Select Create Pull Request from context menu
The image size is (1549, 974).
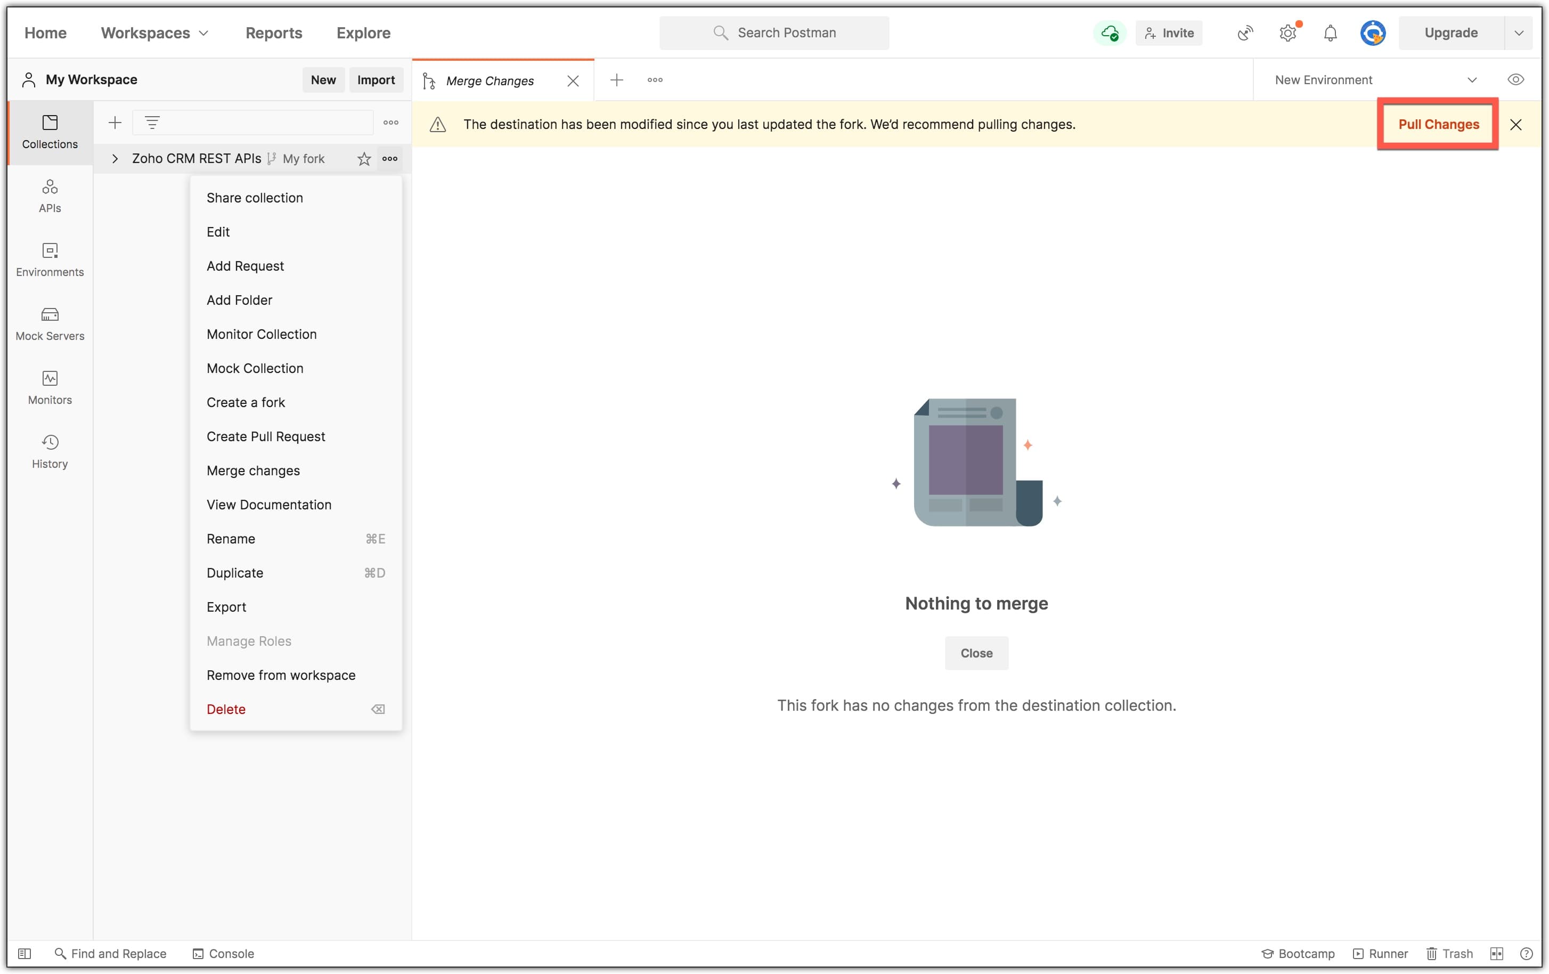pyautogui.click(x=266, y=436)
